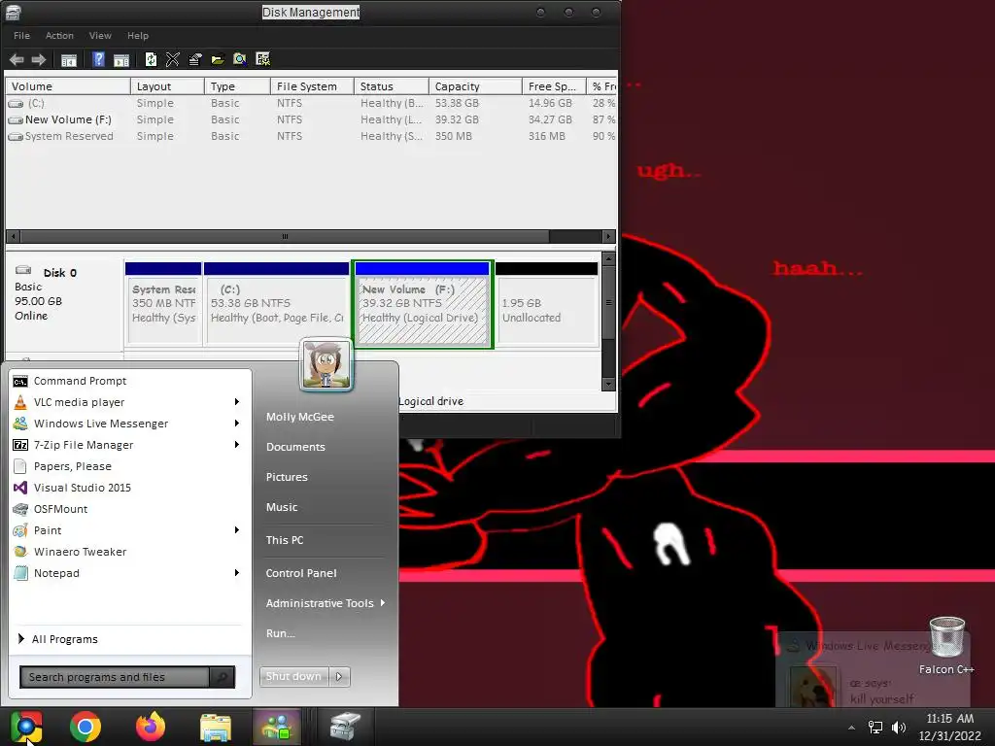This screenshot has height=746, width=995.
Task: Open Music from Start menu
Action: click(282, 507)
